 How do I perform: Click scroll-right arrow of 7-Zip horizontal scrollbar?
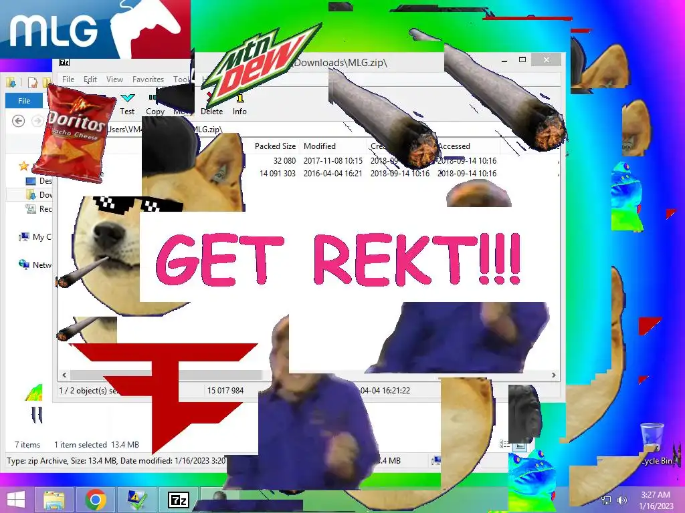[x=553, y=375]
